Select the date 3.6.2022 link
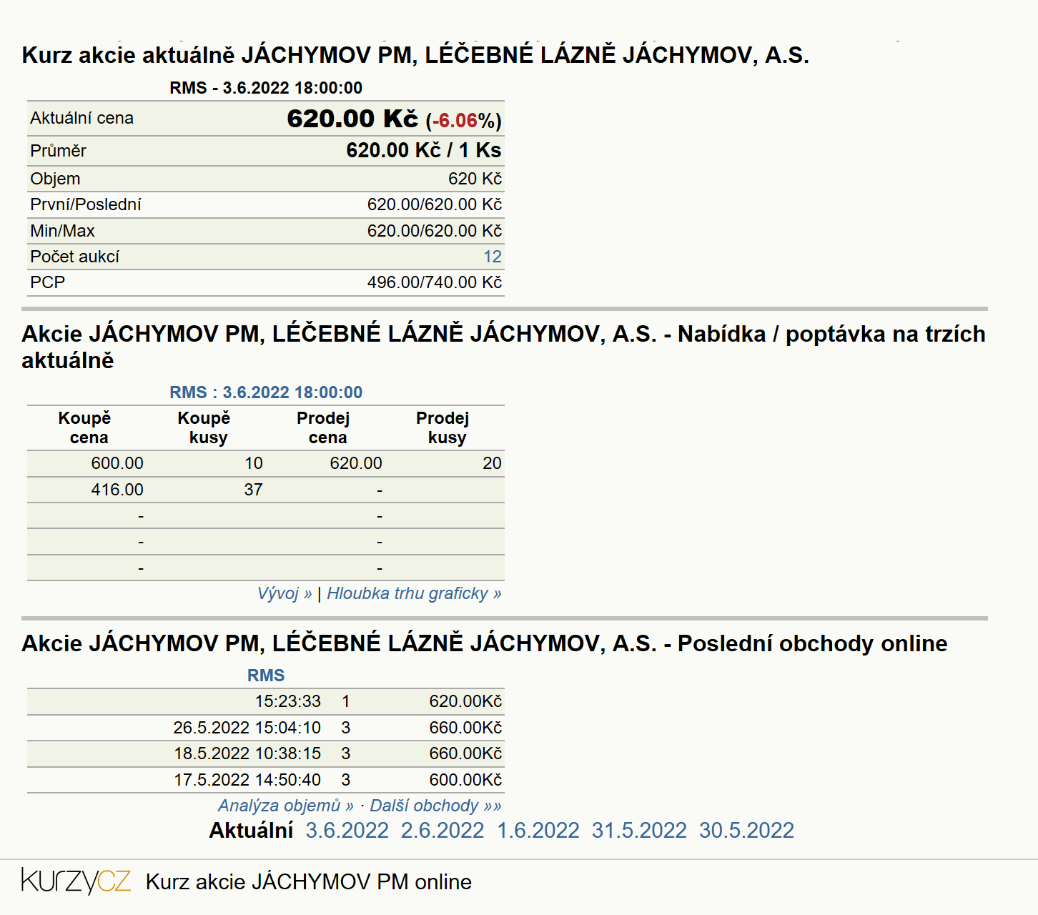 [347, 830]
